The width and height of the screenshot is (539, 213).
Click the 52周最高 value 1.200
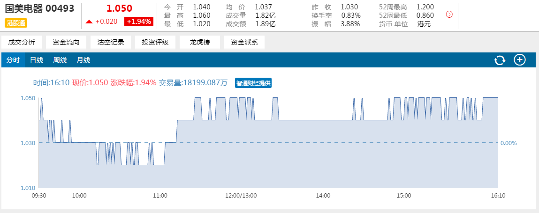coord(425,7)
